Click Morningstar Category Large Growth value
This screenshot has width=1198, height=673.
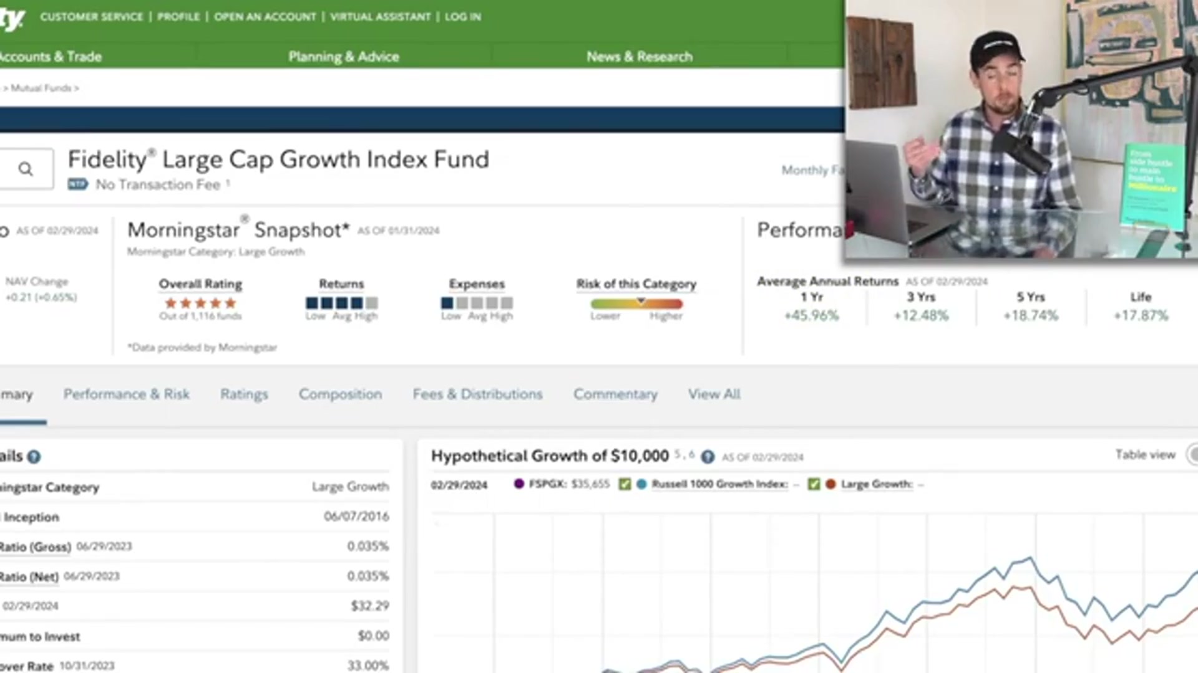pyautogui.click(x=350, y=487)
